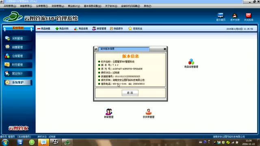Click the status bar company name text

click(x=229, y=137)
